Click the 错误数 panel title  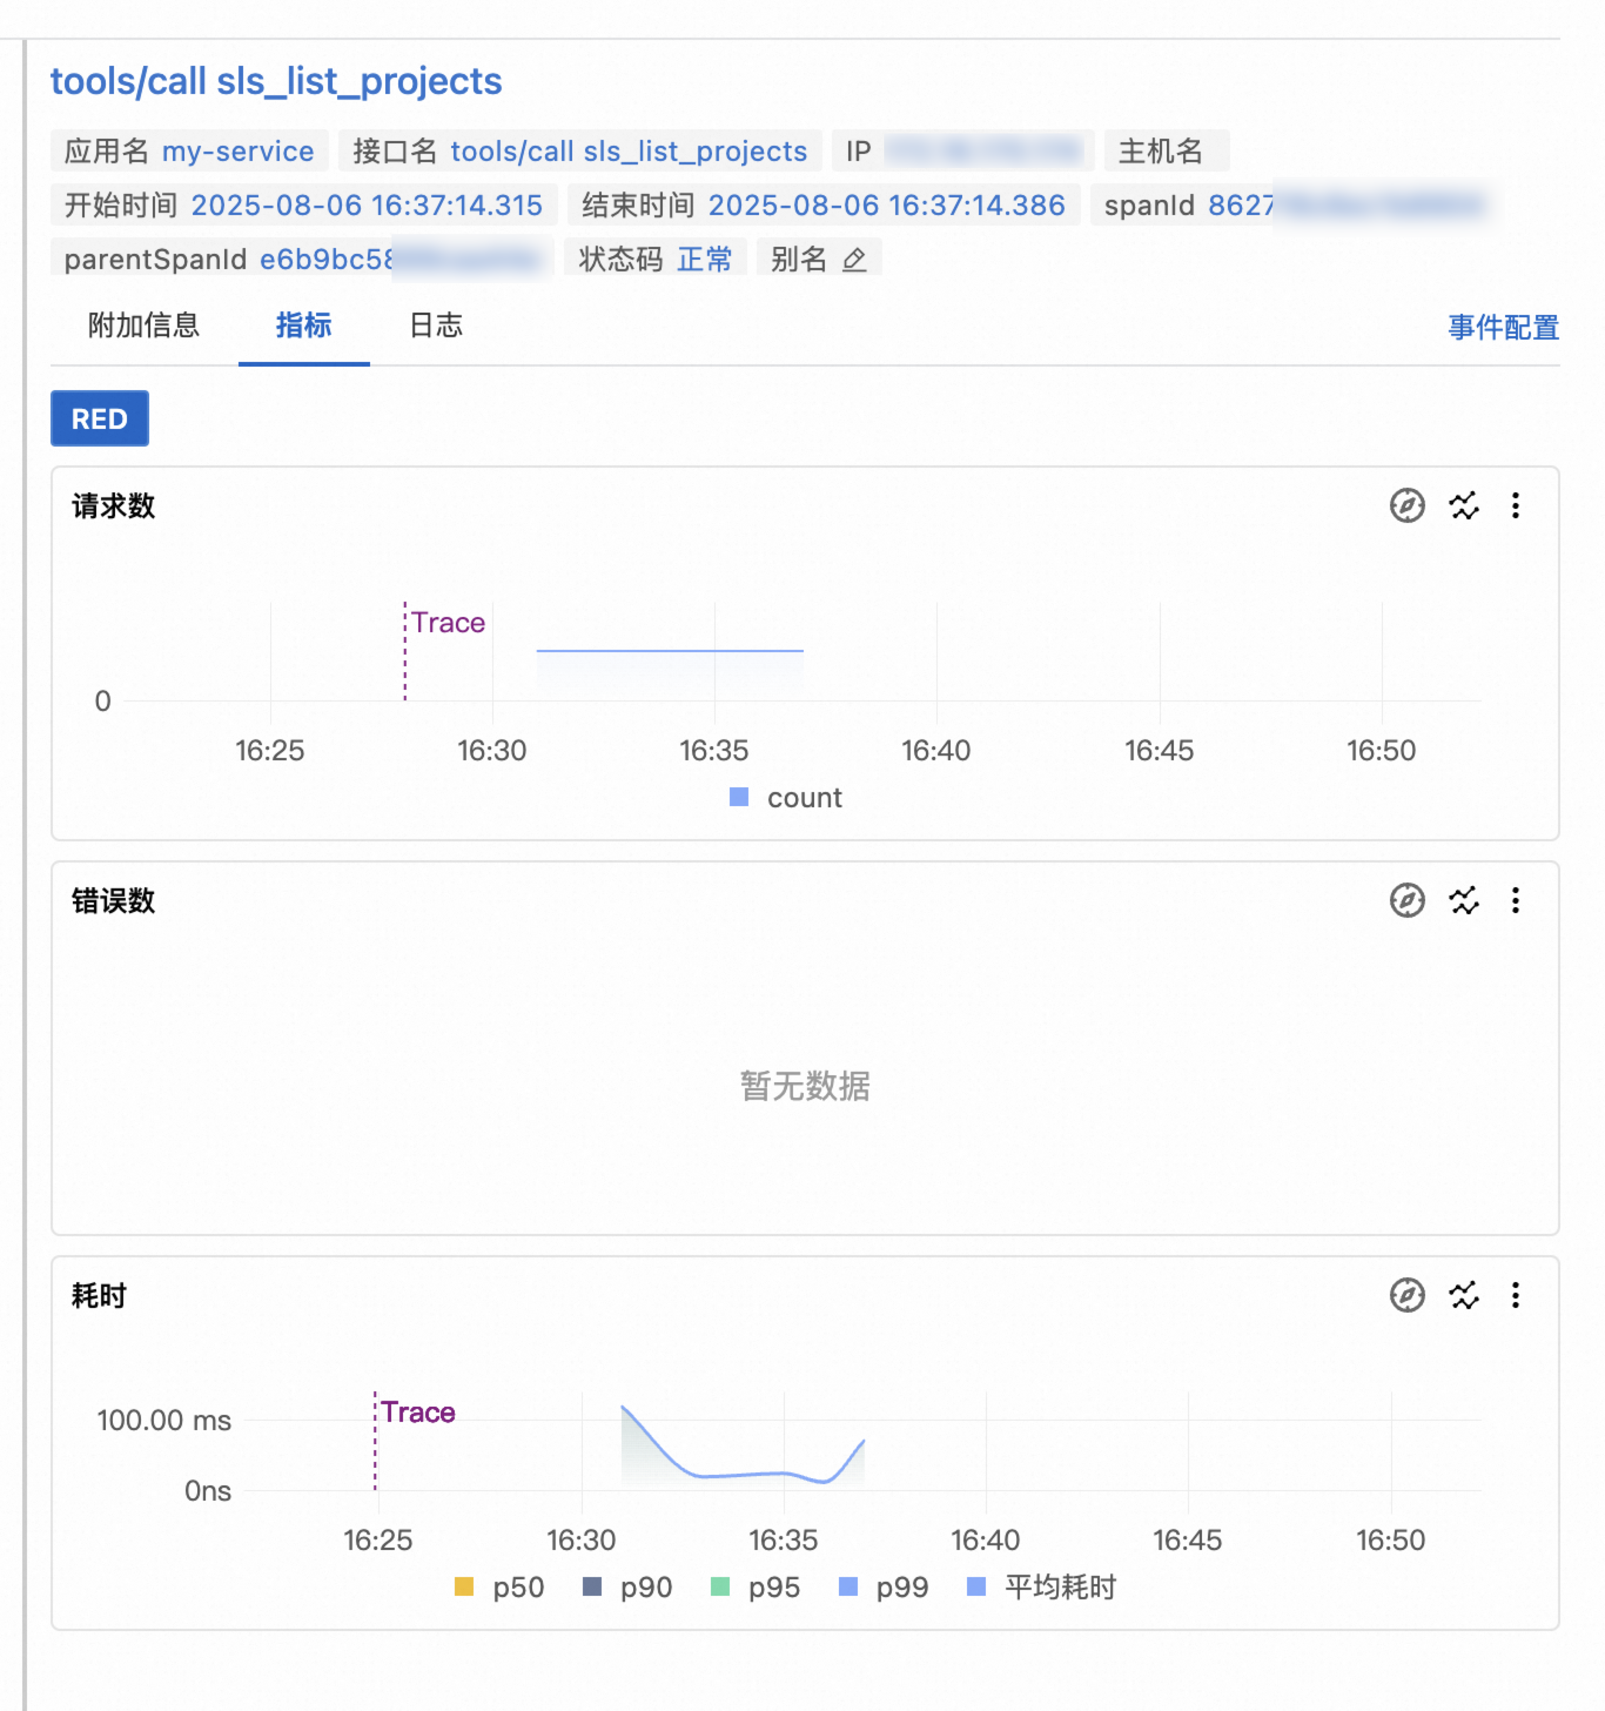click(113, 900)
